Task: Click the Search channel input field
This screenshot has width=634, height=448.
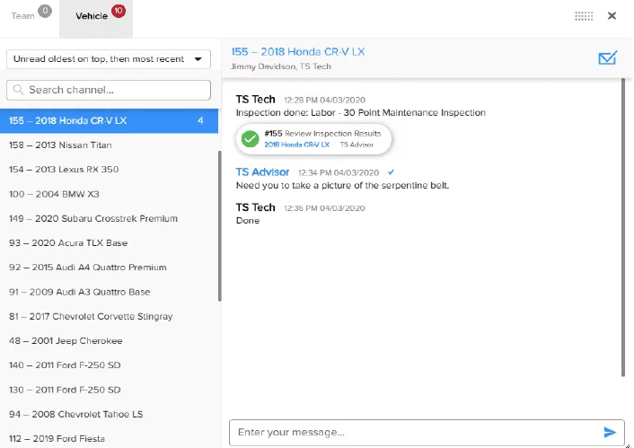Action: click(x=117, y=90)
